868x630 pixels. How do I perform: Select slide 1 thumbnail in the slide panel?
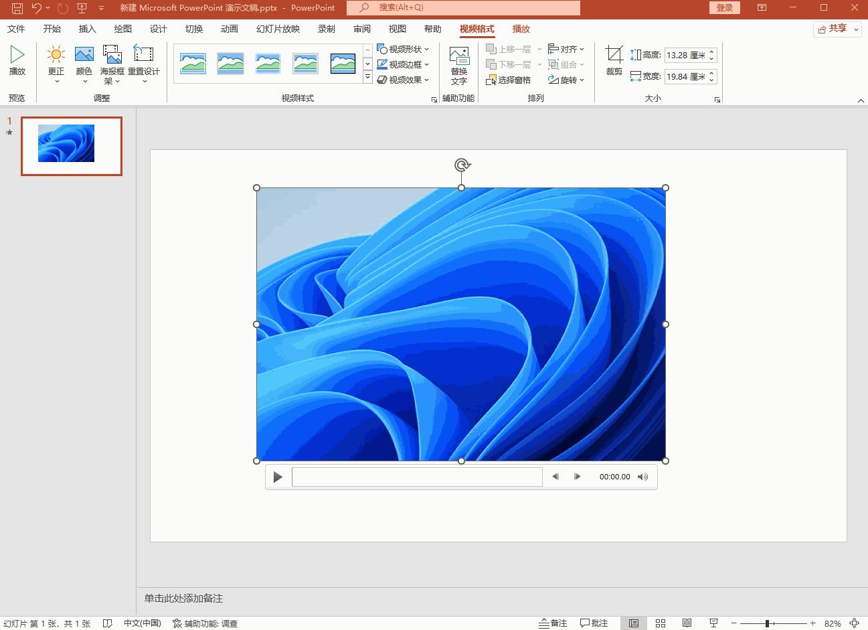(72, 146)
